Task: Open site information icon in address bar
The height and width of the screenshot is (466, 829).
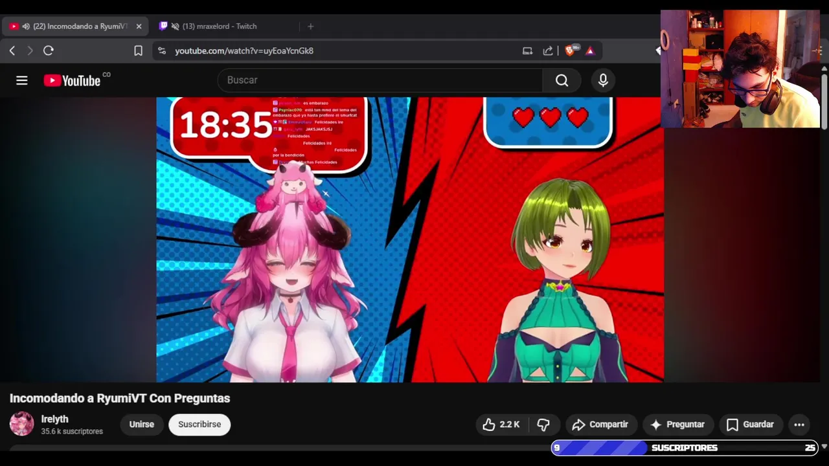Action: click(162, 50)
